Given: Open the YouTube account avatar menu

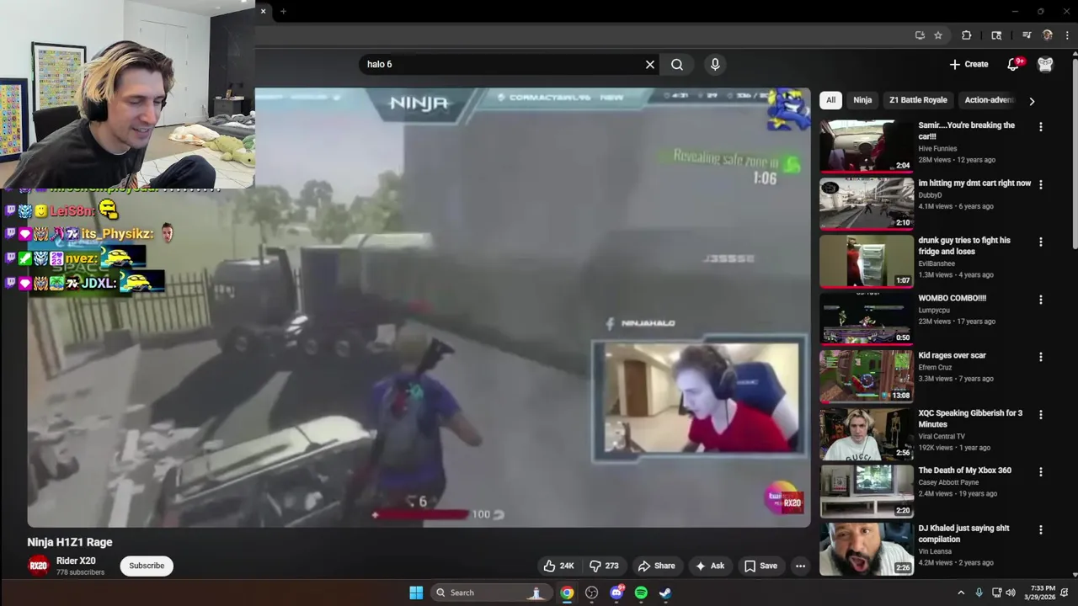Looking at the screenshot, I should 1045,64.
